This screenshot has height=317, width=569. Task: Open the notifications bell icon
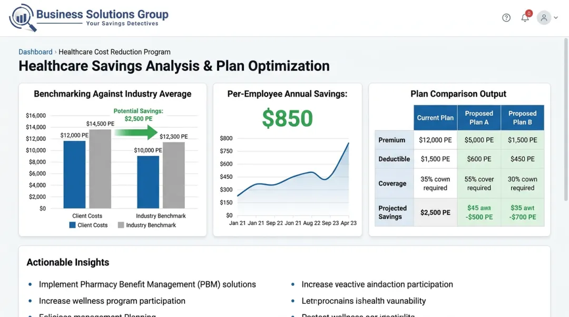(525, 18)
